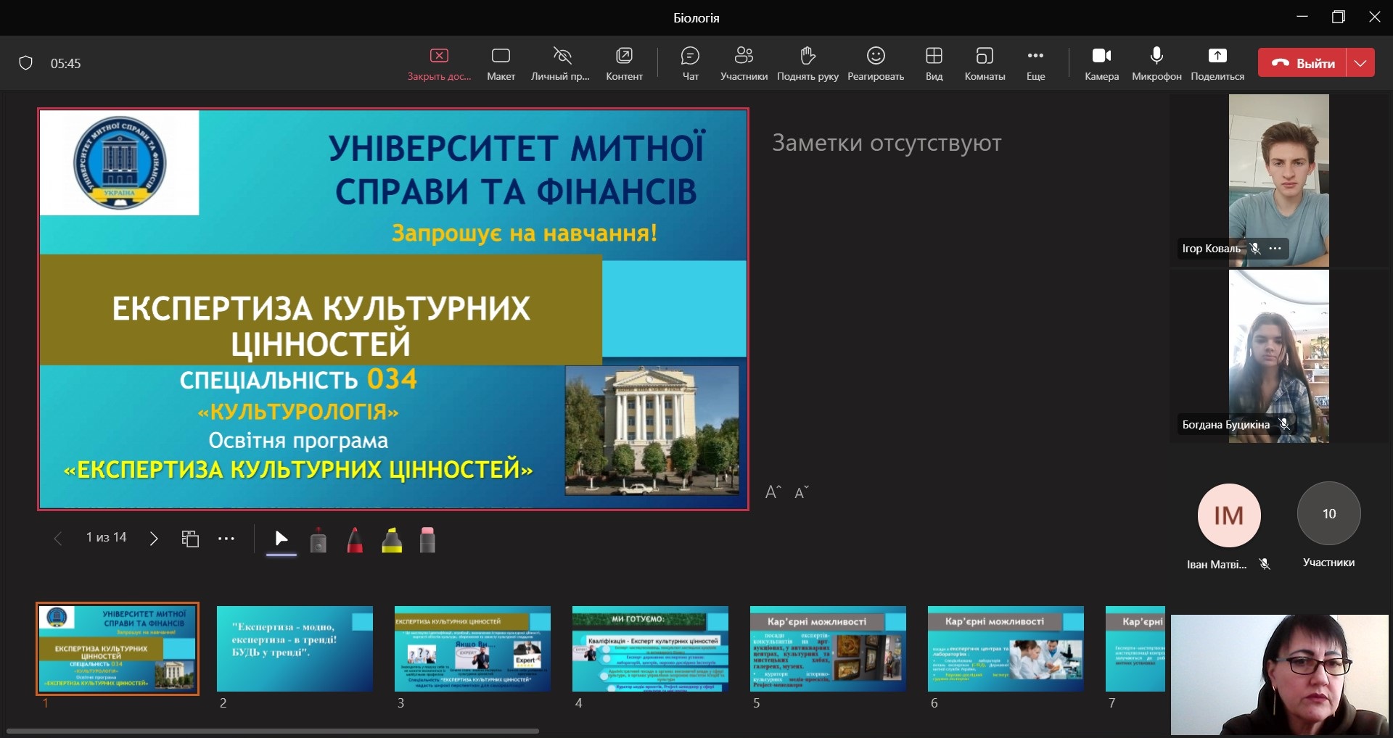This screenshot has width=1393, height=738.
Task: Click the current slide main view
Action: [x=393, y=309]
